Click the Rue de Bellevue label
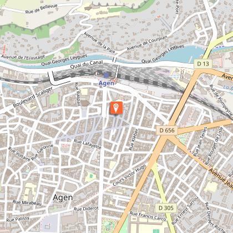233x233 pixels. pos(42,9)
